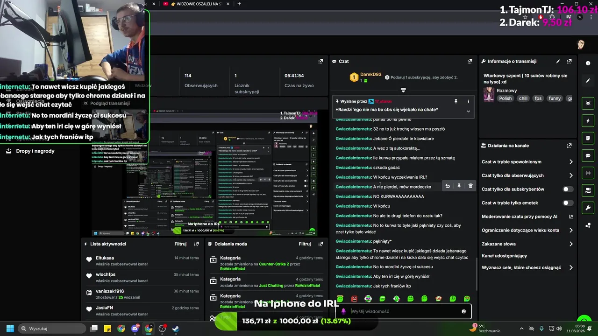Viewport: 598px width, 336px height.
Task: Open the emoji picker in chat input
Action: [463, 311]
